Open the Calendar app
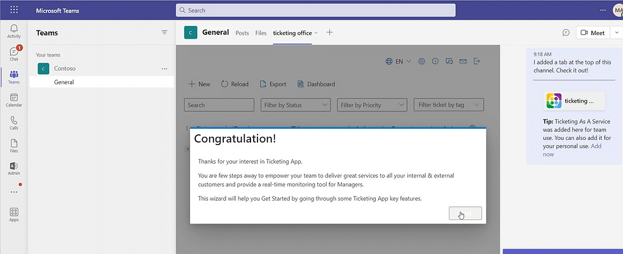 14,99
